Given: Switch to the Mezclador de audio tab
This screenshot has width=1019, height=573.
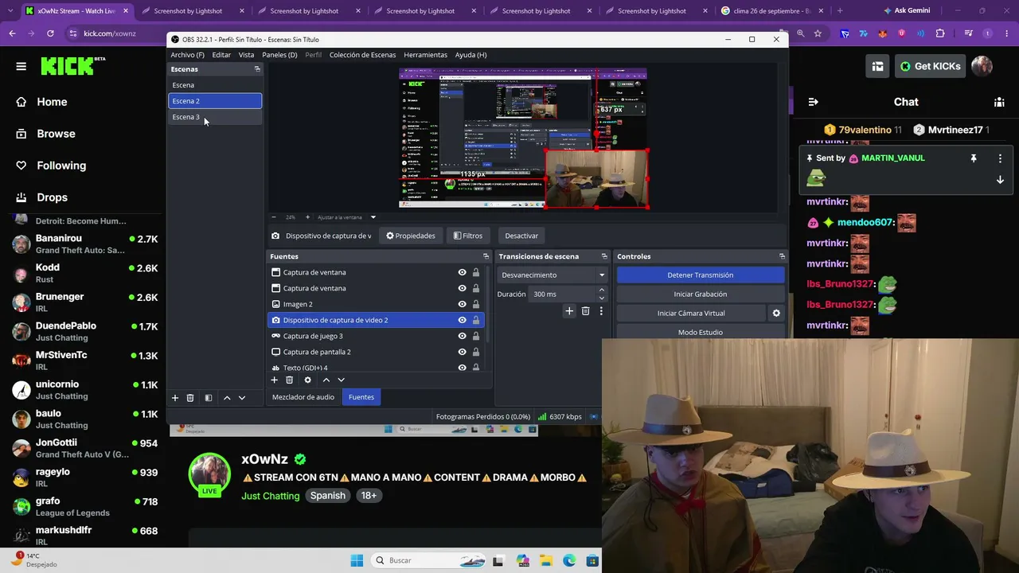Looking at the screenshot, I should [303, 397].
